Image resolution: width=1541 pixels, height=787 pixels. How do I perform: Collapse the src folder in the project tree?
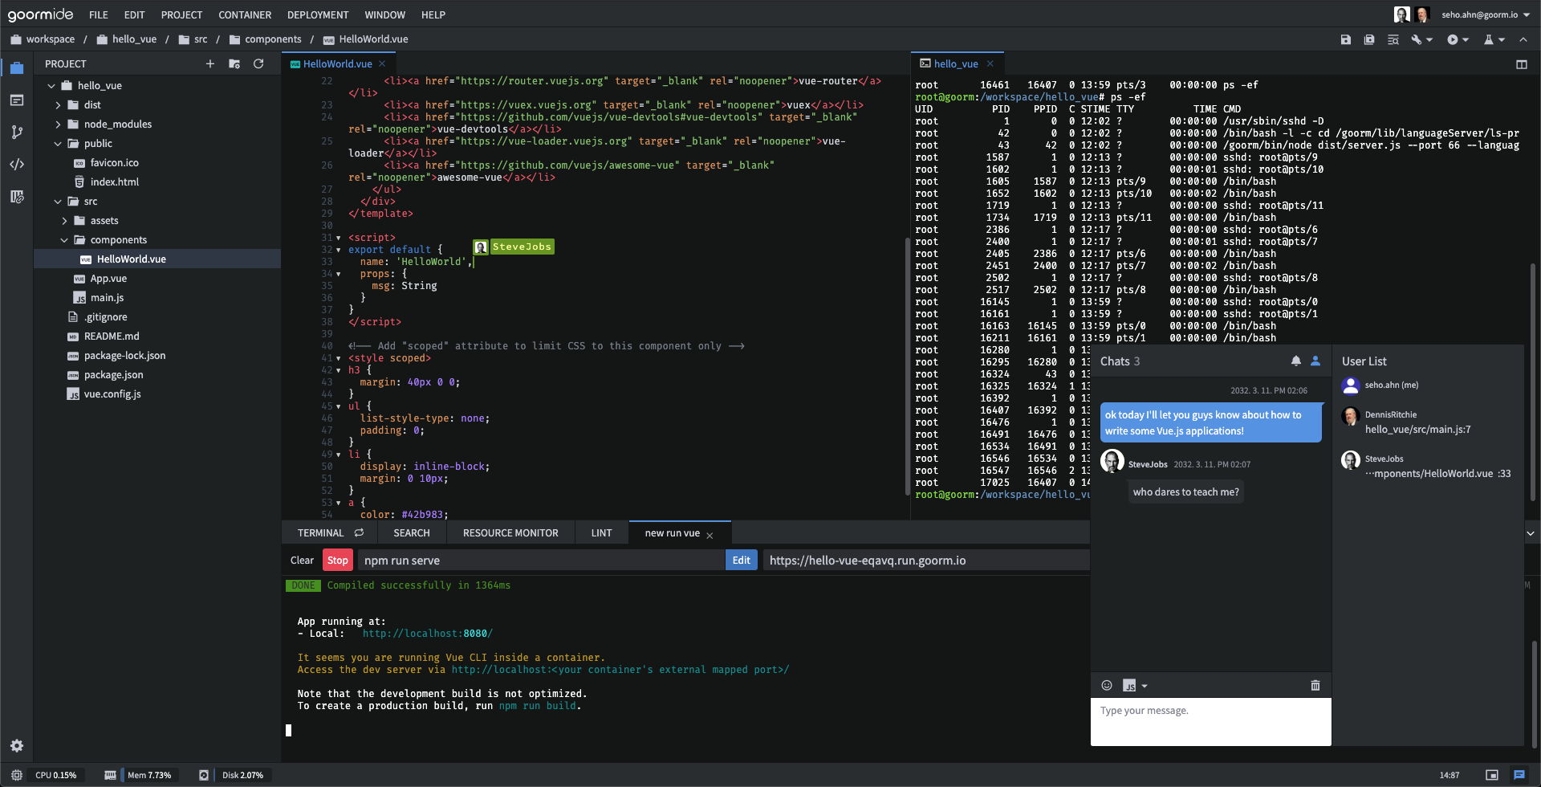coord(58,201)
